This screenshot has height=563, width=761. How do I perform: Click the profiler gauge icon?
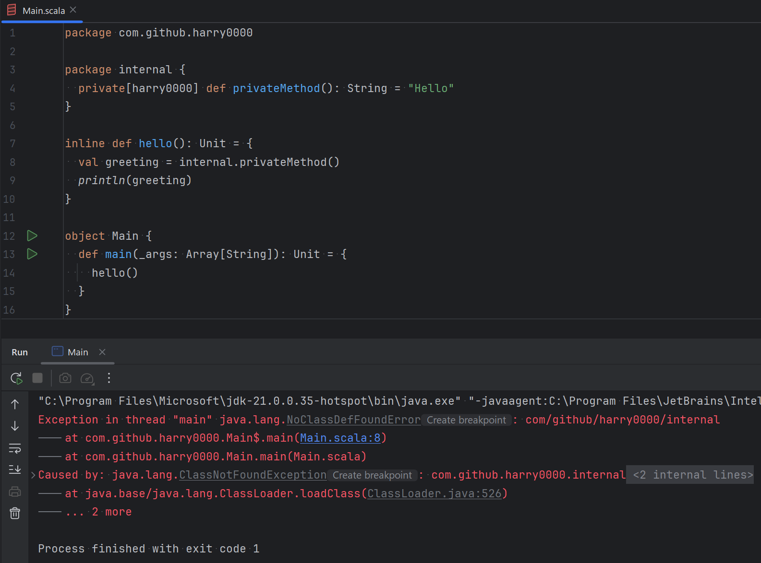tap(87, 378)
